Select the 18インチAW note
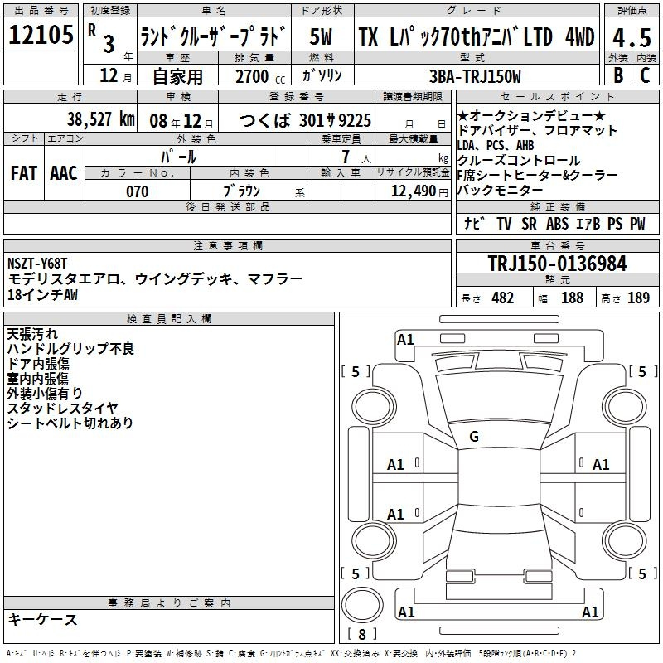 click(43, 294)
